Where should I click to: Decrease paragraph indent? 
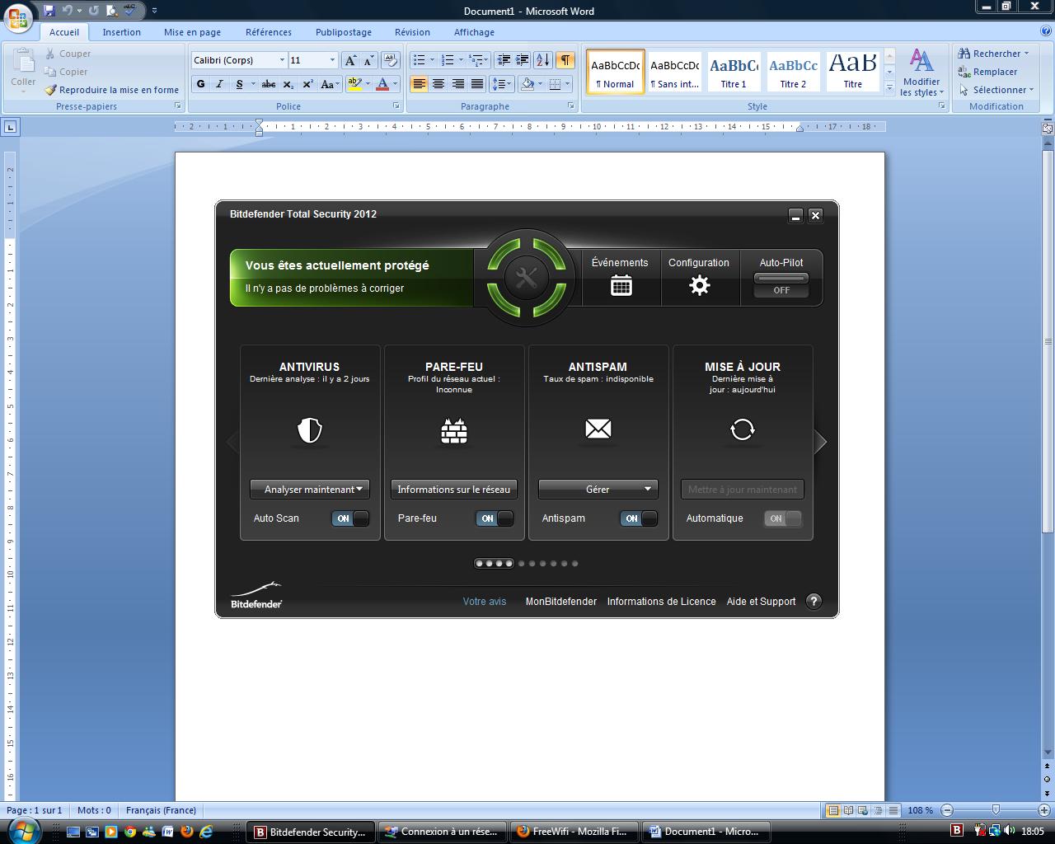pos(504,60)
